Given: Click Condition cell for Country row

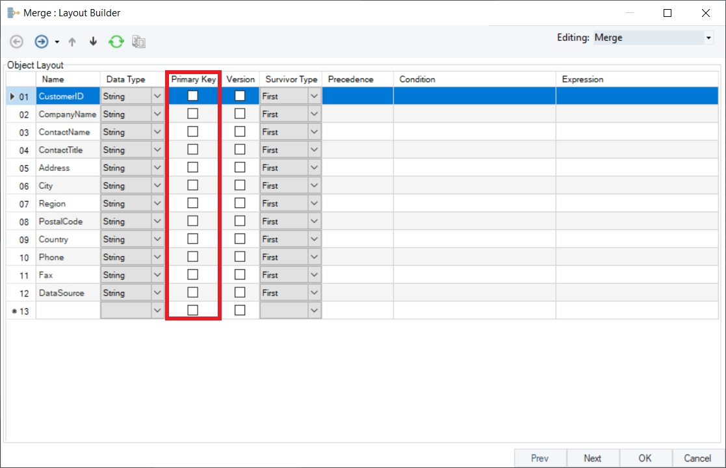Looking at the screenshot, I should pos(474,239).
